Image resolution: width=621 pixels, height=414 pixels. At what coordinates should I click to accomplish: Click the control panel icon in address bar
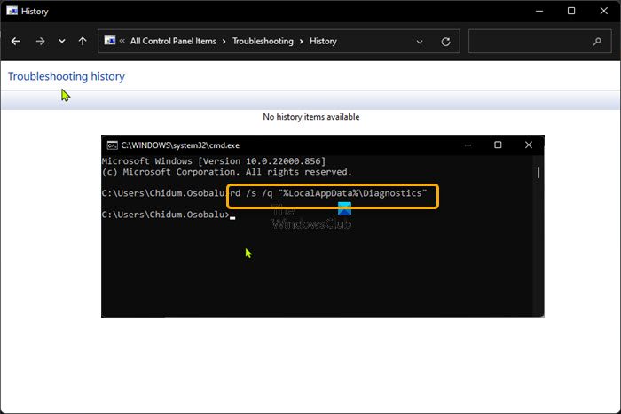pos(110,41)
